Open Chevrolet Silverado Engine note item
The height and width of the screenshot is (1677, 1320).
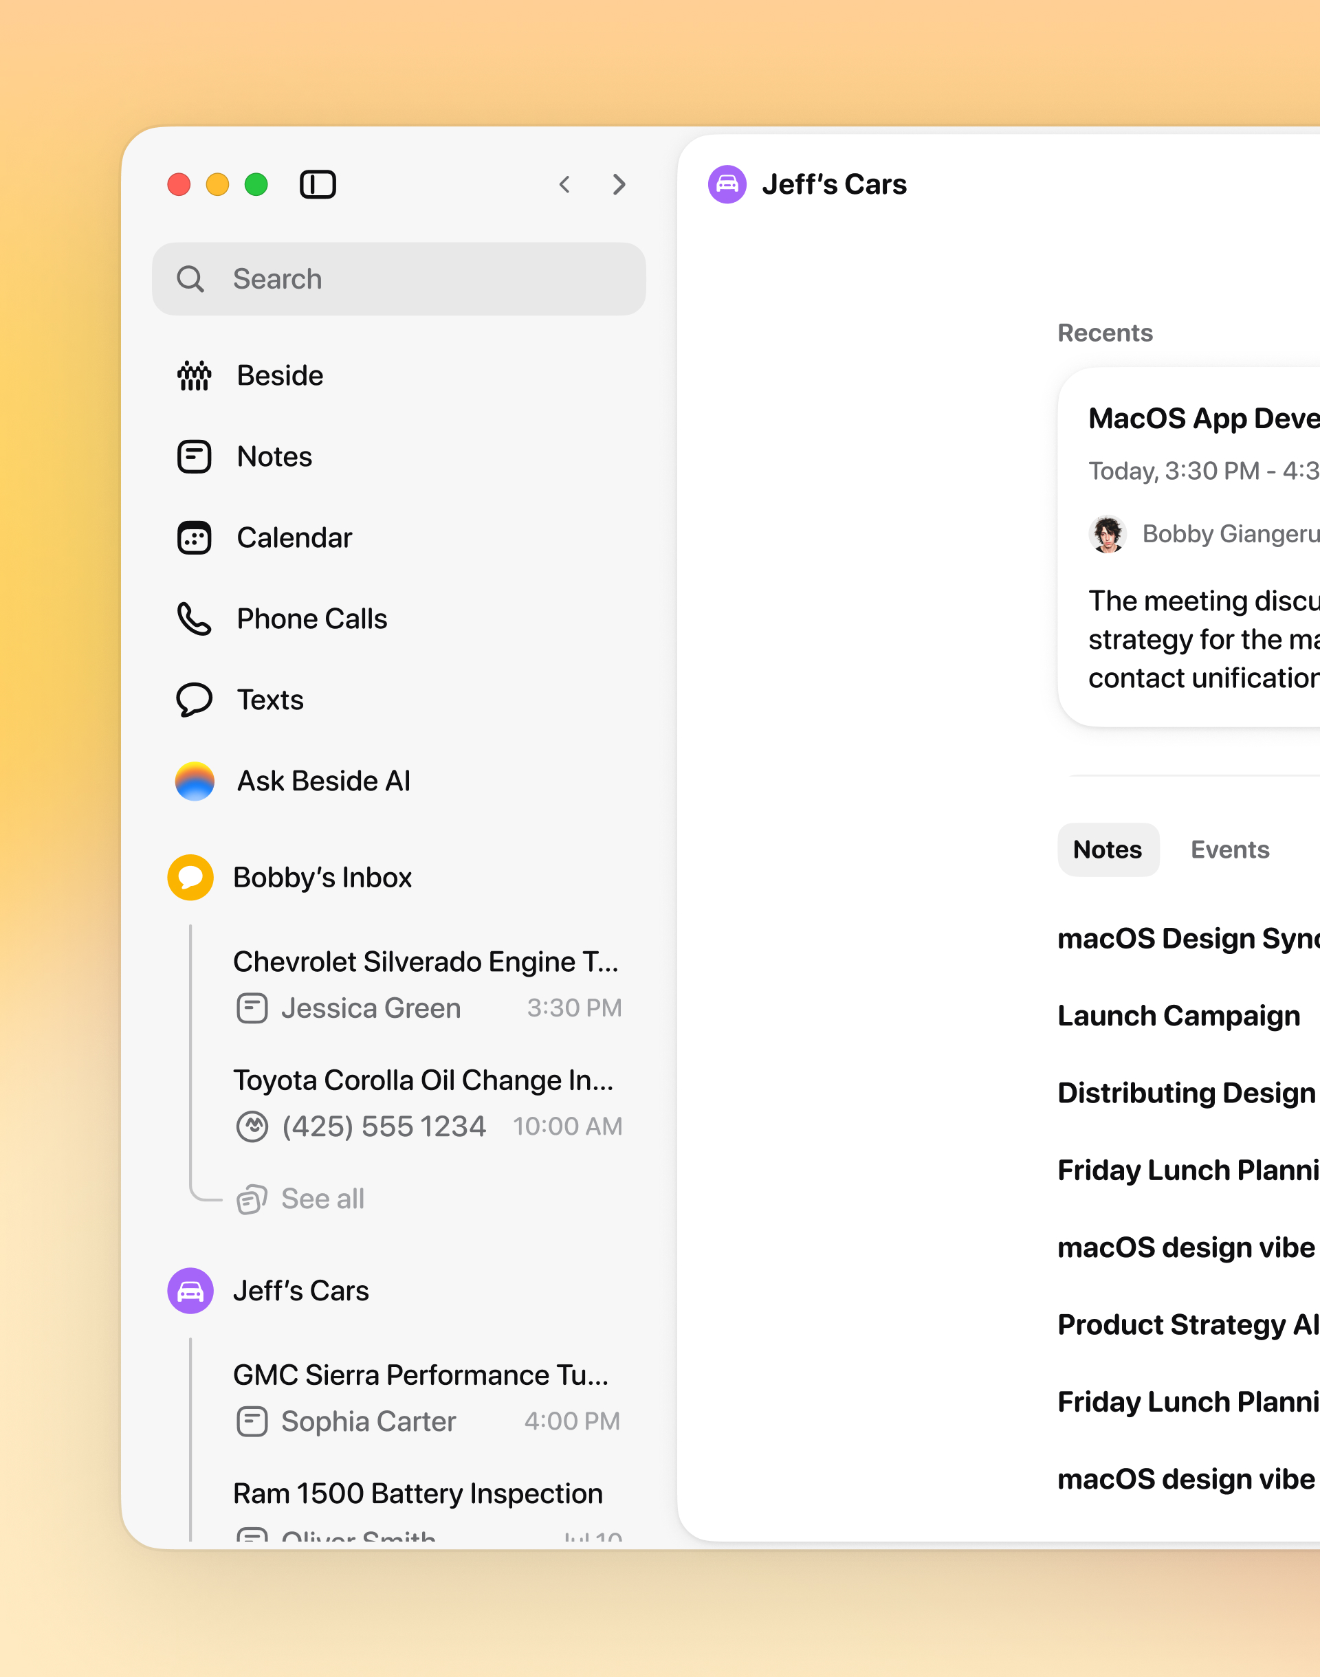(426, 962)
